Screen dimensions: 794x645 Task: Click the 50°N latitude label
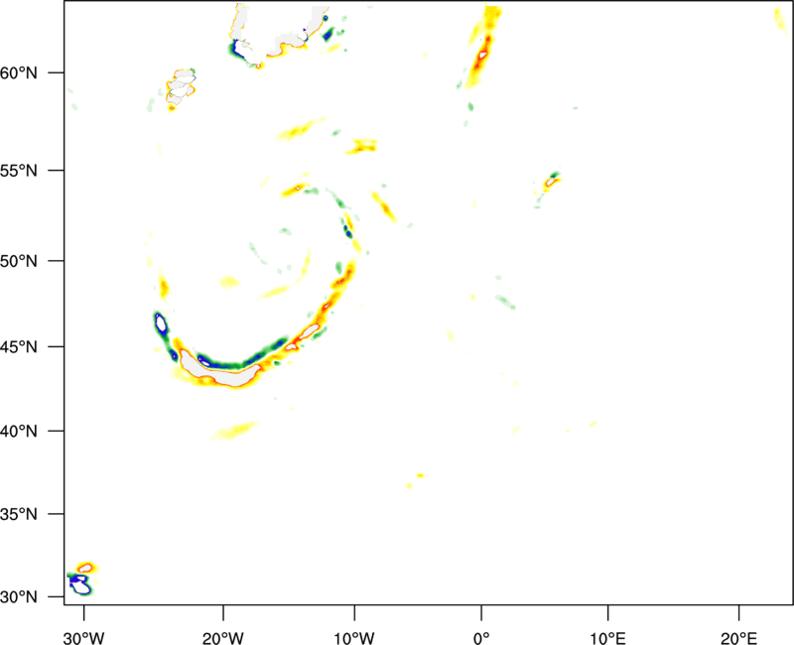[x=19, y=262]
